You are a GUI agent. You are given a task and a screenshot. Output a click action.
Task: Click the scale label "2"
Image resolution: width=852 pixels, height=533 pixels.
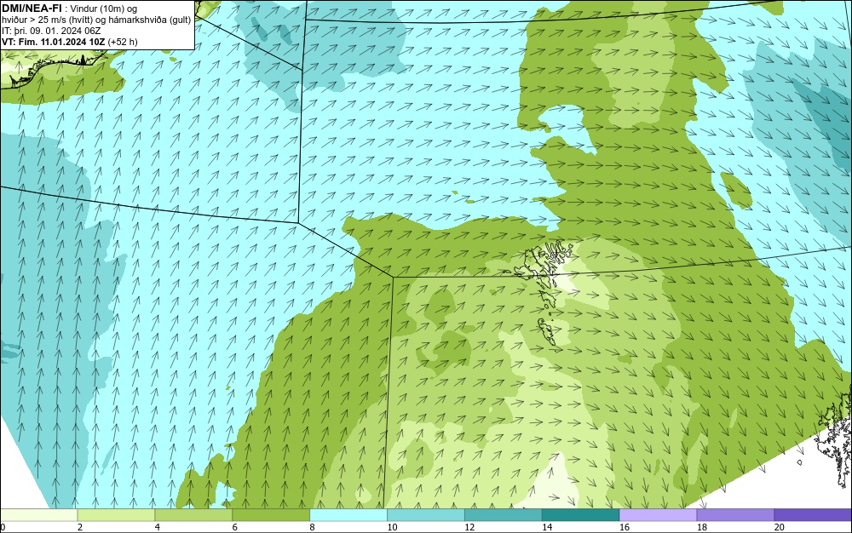[80, 527]
